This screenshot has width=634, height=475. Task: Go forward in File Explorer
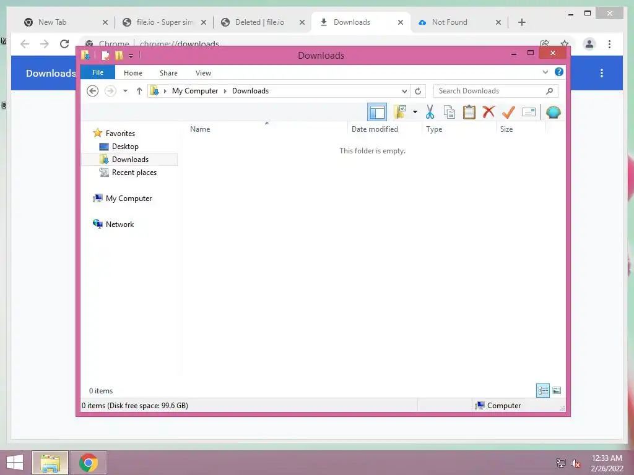[110, 91]
